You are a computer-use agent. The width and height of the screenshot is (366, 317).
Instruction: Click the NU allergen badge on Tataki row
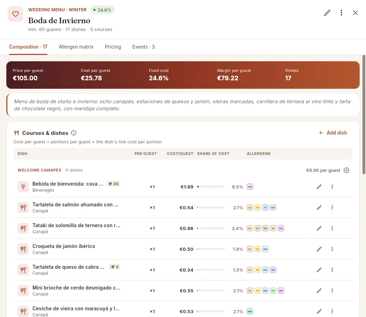coord(265,228)
